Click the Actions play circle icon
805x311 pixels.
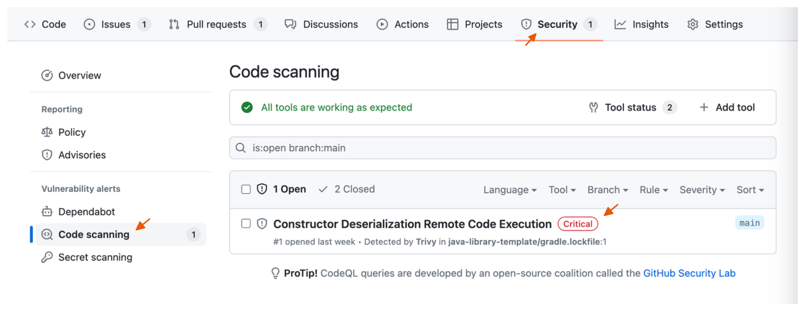(x=382, y=24)
